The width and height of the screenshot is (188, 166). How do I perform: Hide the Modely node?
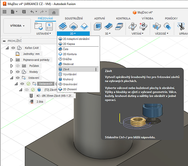click(18, 72)
